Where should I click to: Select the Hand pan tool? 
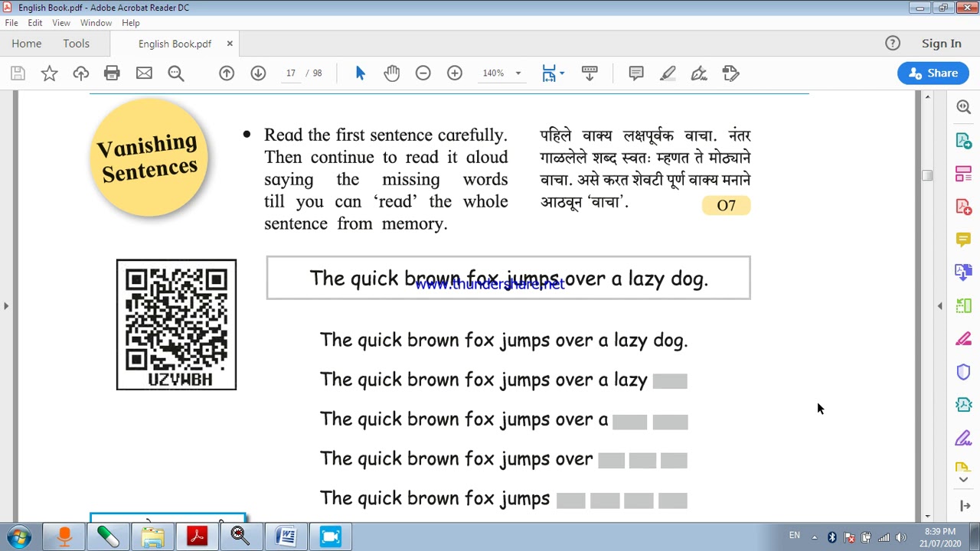click(x=392, y=73)
